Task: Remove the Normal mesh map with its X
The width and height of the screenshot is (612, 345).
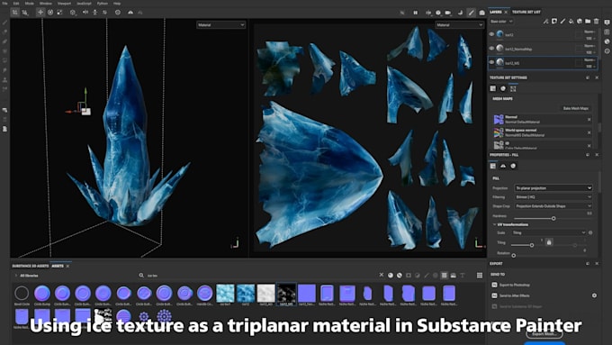Action: point(589,120)
